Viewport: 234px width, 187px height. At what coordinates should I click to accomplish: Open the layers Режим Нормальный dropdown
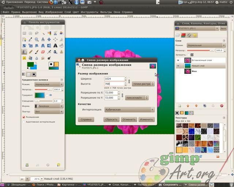coord(206,45)
